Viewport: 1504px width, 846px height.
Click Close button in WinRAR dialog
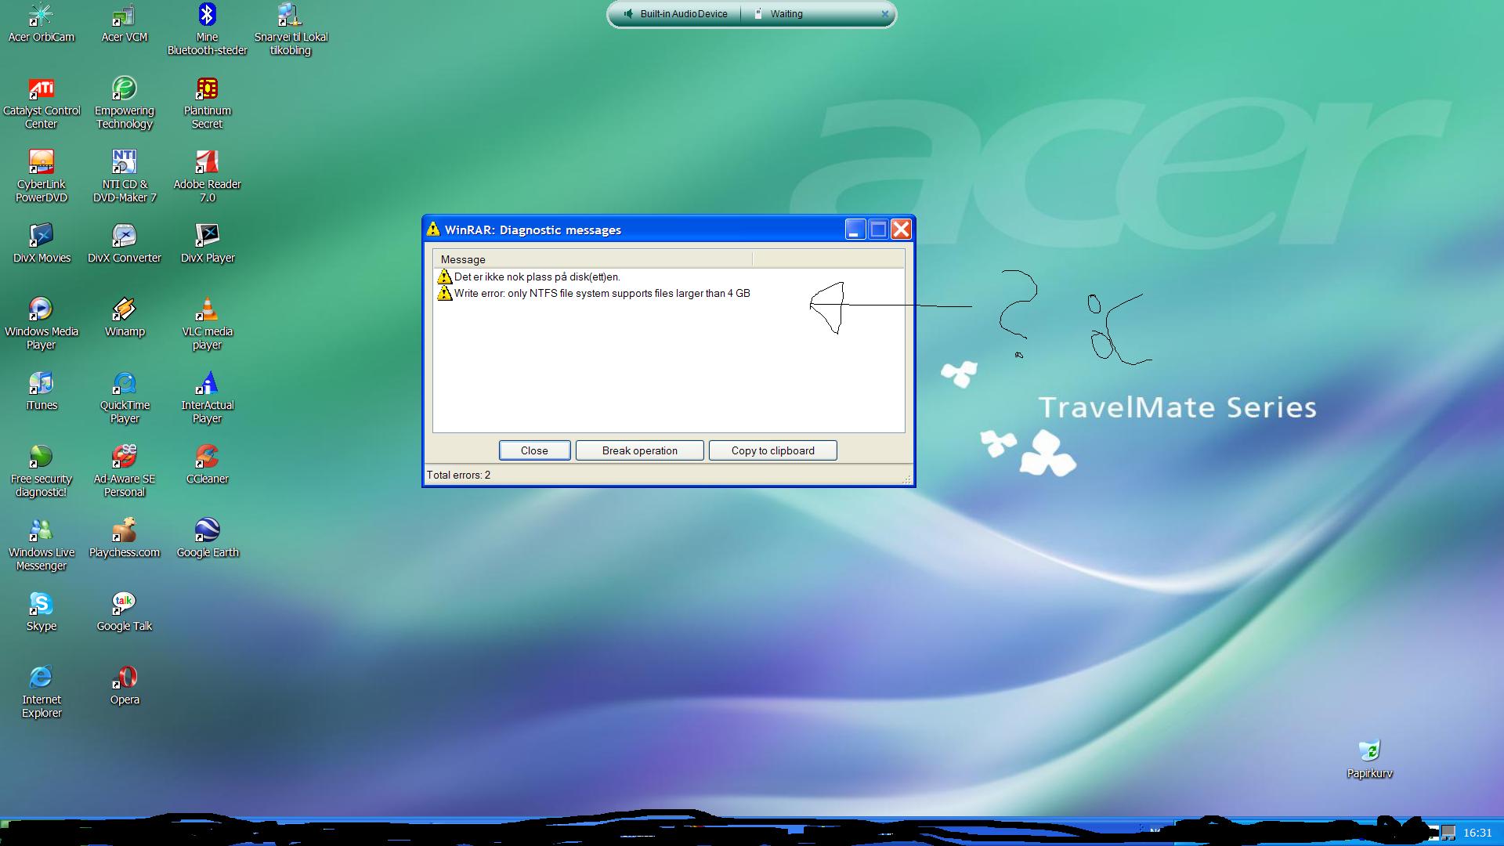[534, 450]
